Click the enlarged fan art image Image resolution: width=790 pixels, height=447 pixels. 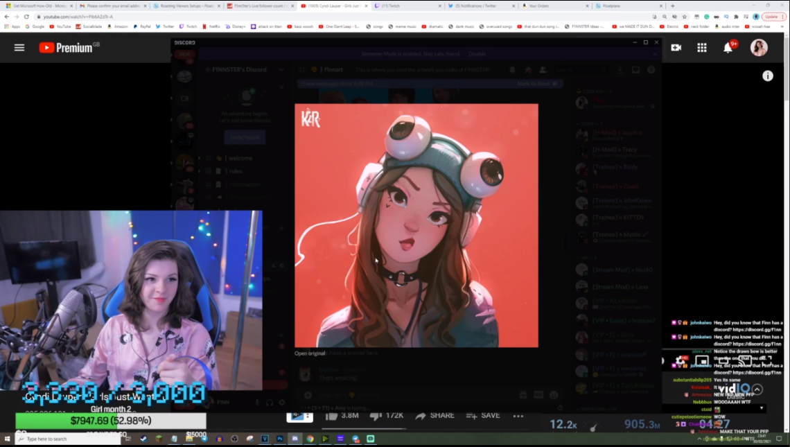(x=416, y=225)
